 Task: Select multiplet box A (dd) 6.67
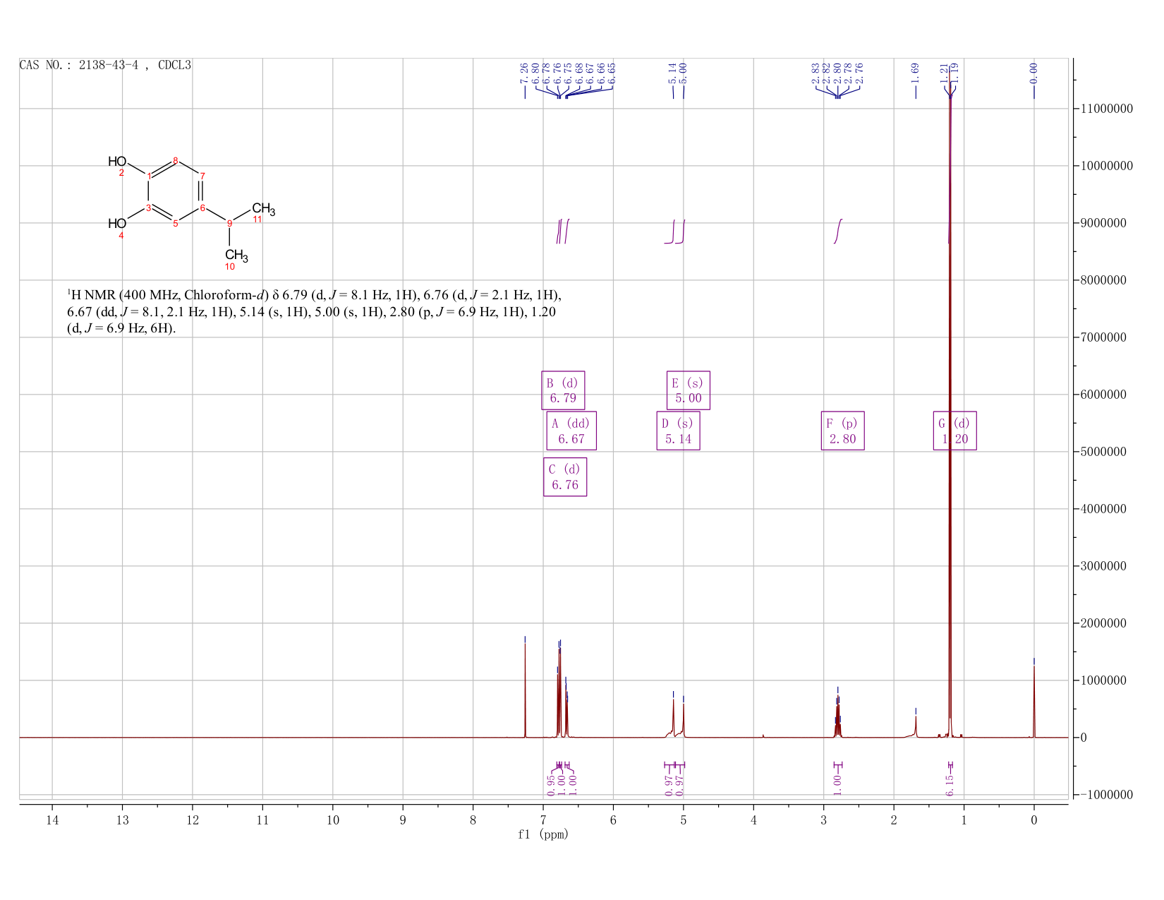pos(571,431)
